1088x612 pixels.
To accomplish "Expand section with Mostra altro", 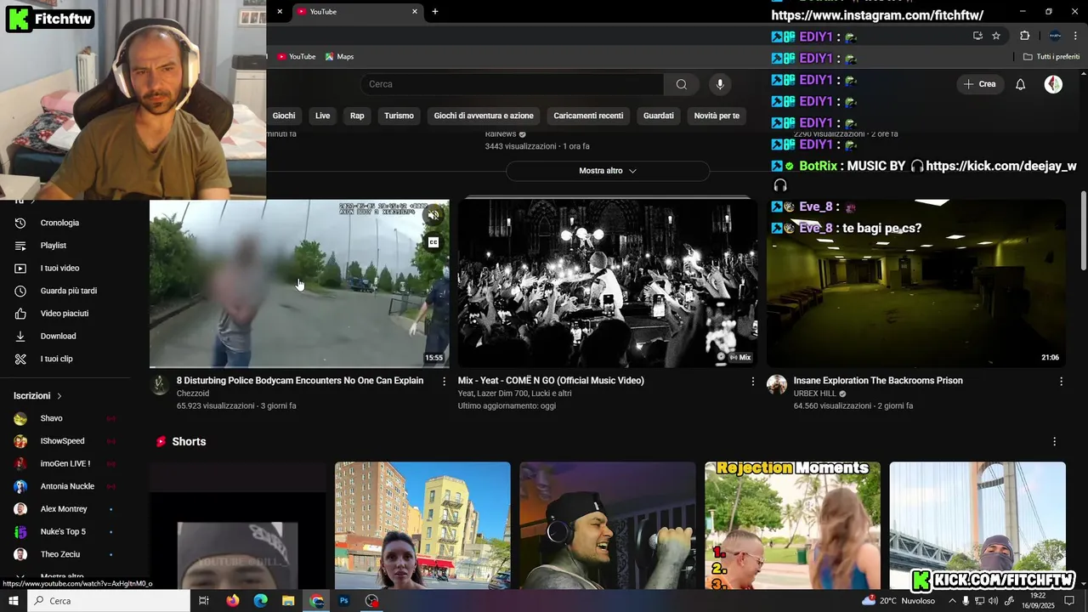I will pyautogui.click(x=608, y=171).
